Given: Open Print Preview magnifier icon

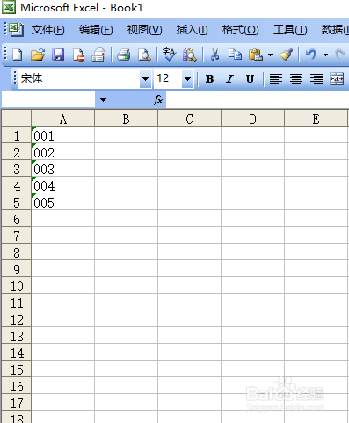Looking at the screenshot, I should coord(144,55).
